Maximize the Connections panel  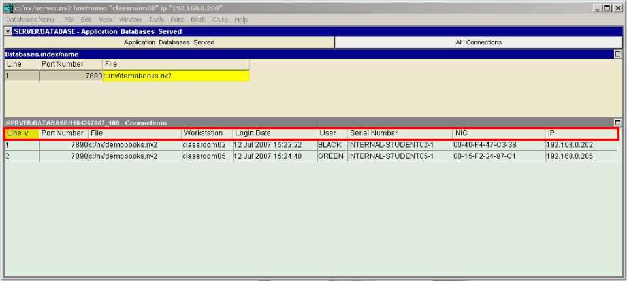pyautogui.click(x=618, y=123)
